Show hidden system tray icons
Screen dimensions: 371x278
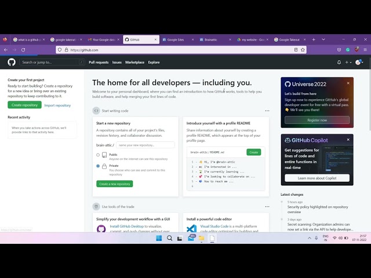point(309,238)
